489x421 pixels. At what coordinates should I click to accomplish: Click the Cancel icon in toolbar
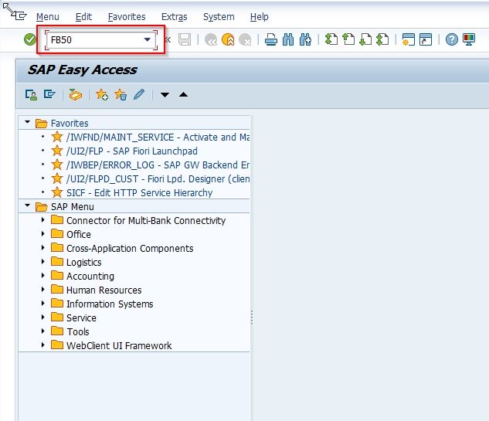pos(245,40)
